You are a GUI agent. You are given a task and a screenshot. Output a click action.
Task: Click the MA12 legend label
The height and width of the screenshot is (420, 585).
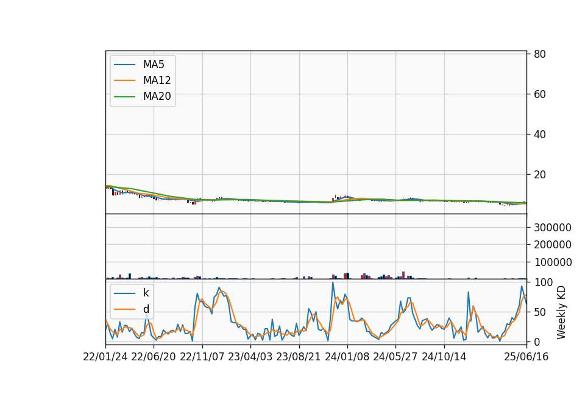(157, 80)
